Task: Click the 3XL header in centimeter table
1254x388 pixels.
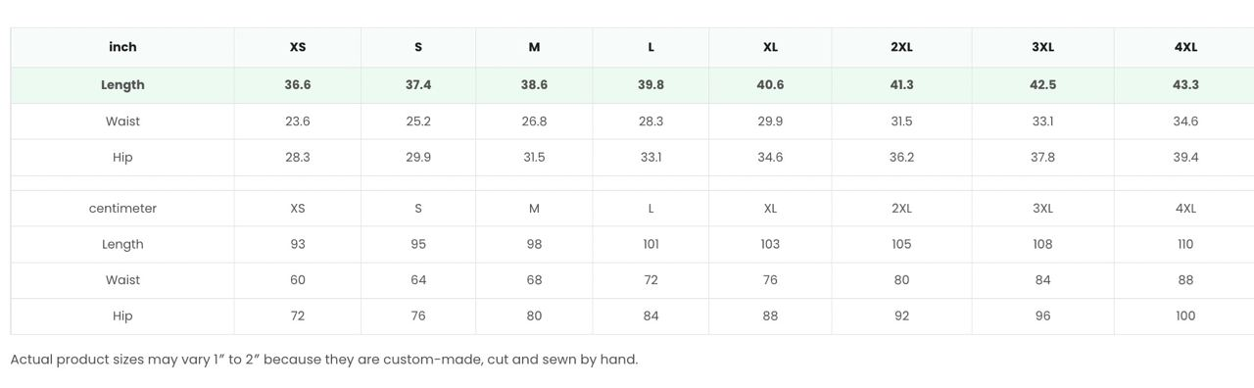Action: coord(1042,209)
